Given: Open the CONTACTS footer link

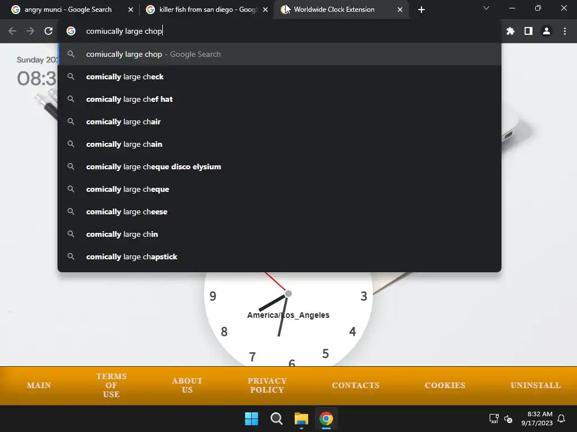Looking at the screenshot, I should point(356,385).
